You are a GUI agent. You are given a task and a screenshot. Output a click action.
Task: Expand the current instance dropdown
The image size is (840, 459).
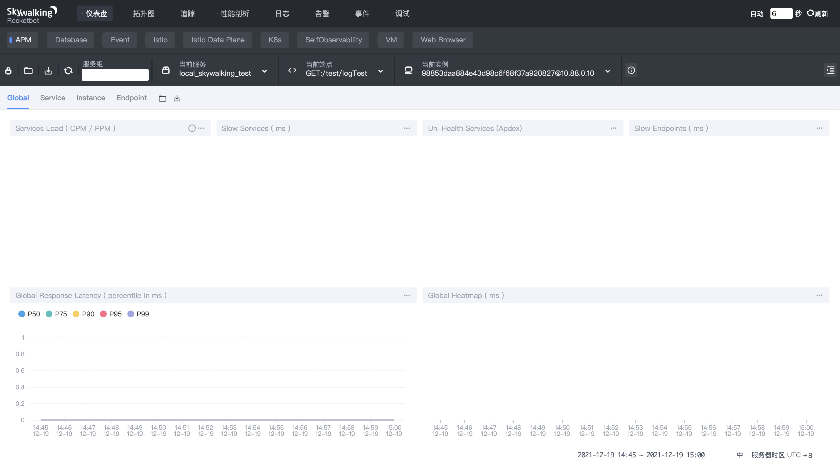coord(608,71)
